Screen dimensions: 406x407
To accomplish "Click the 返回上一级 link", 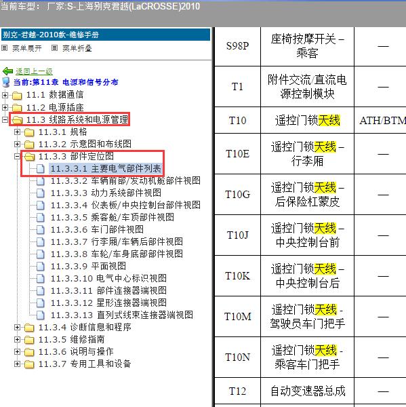I will (34, 71).
